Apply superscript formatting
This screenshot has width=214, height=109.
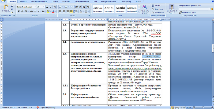[39, 11]
